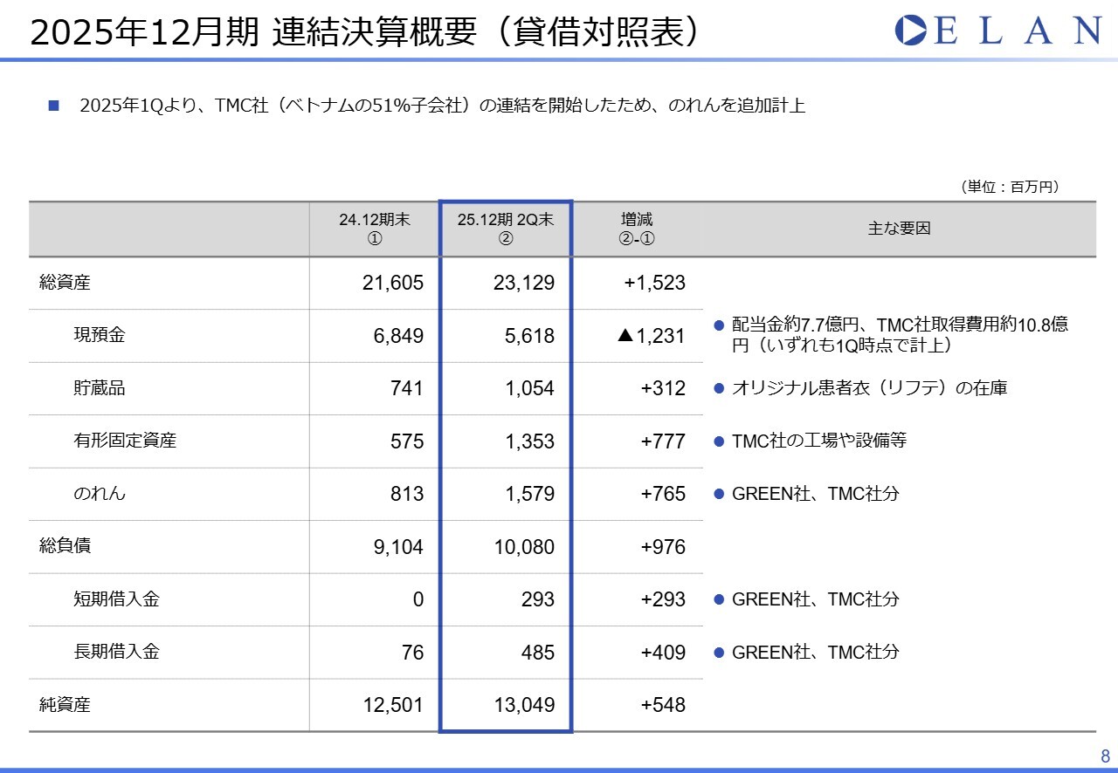
Task: Click the 有形固定資産 row label
Action: point(125,441)
